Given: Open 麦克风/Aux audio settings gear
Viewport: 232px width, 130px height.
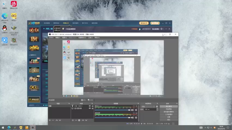Looking at the screenshot, I should pos(136,110).
